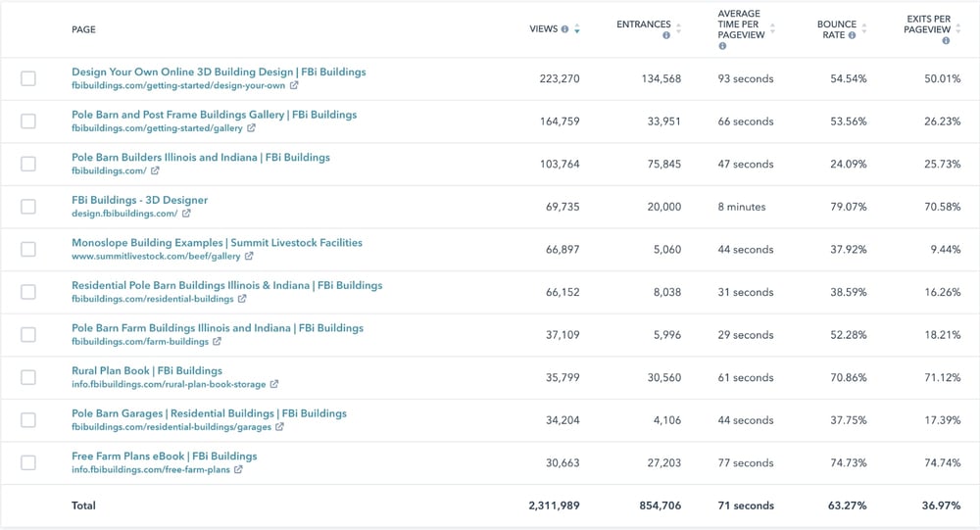Click the Page column header
The height and width of the screenshot is (530, 980).
click(83, 29)
